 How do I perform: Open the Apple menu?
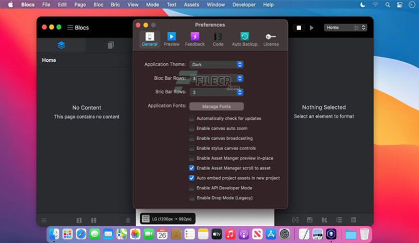pos(11,5)
